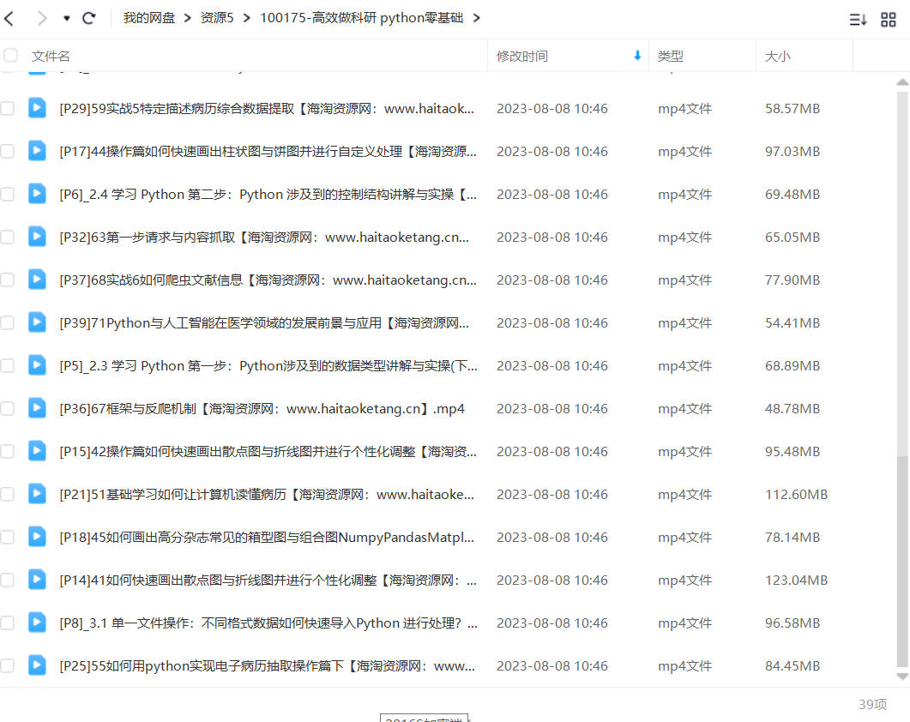Select file name [P25]55如何用python实现电子病历
The height and width of the screenshot is (722, 910).
click(x=267, y=666)
